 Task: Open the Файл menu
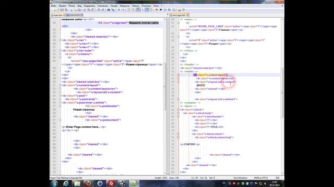coord(53,6)
